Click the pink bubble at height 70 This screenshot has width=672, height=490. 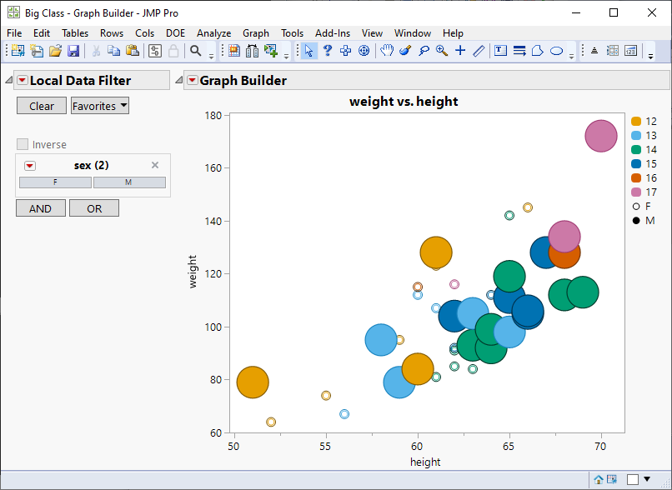(x=601, y=136)
